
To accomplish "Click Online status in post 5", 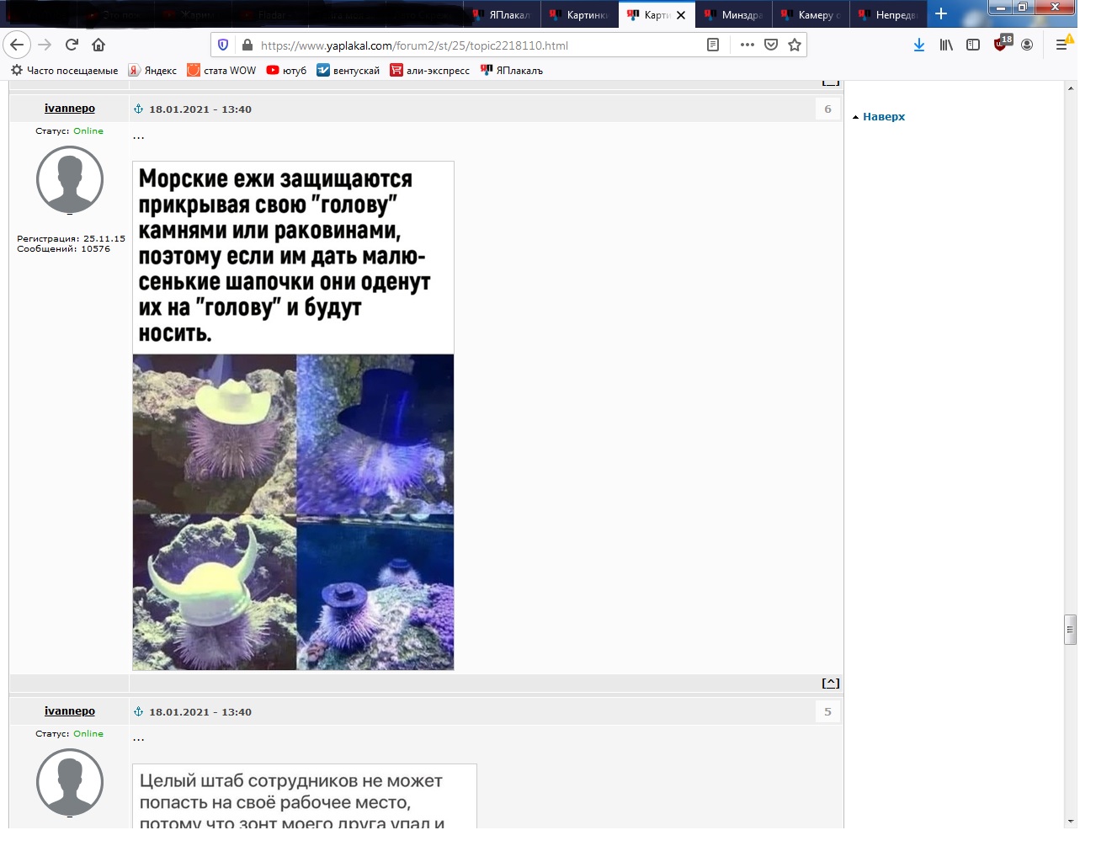I will tap(88, 734).
